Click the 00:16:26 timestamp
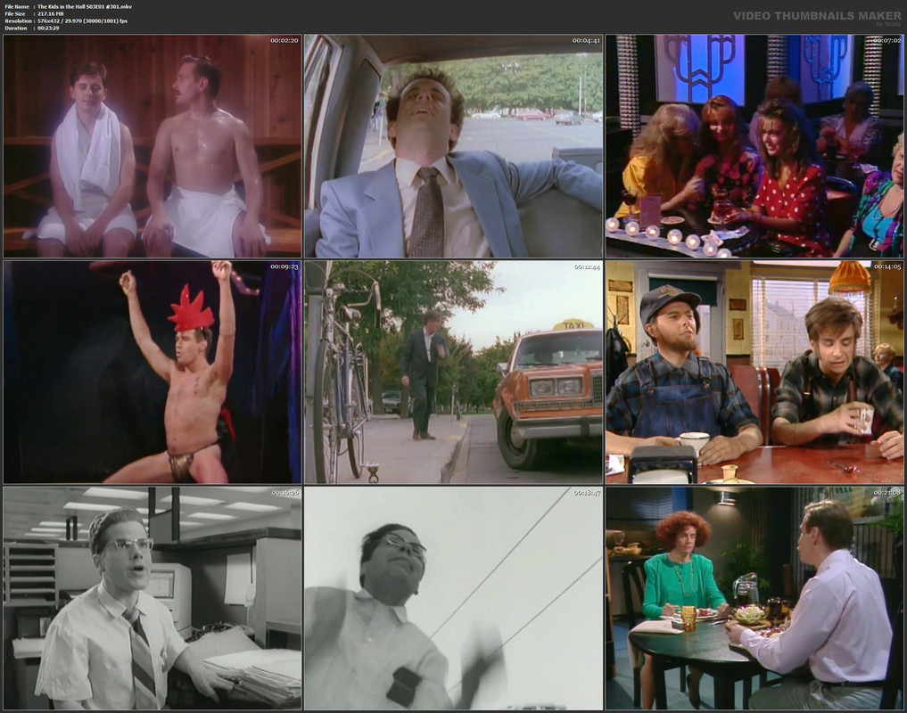 coord(285,493)
